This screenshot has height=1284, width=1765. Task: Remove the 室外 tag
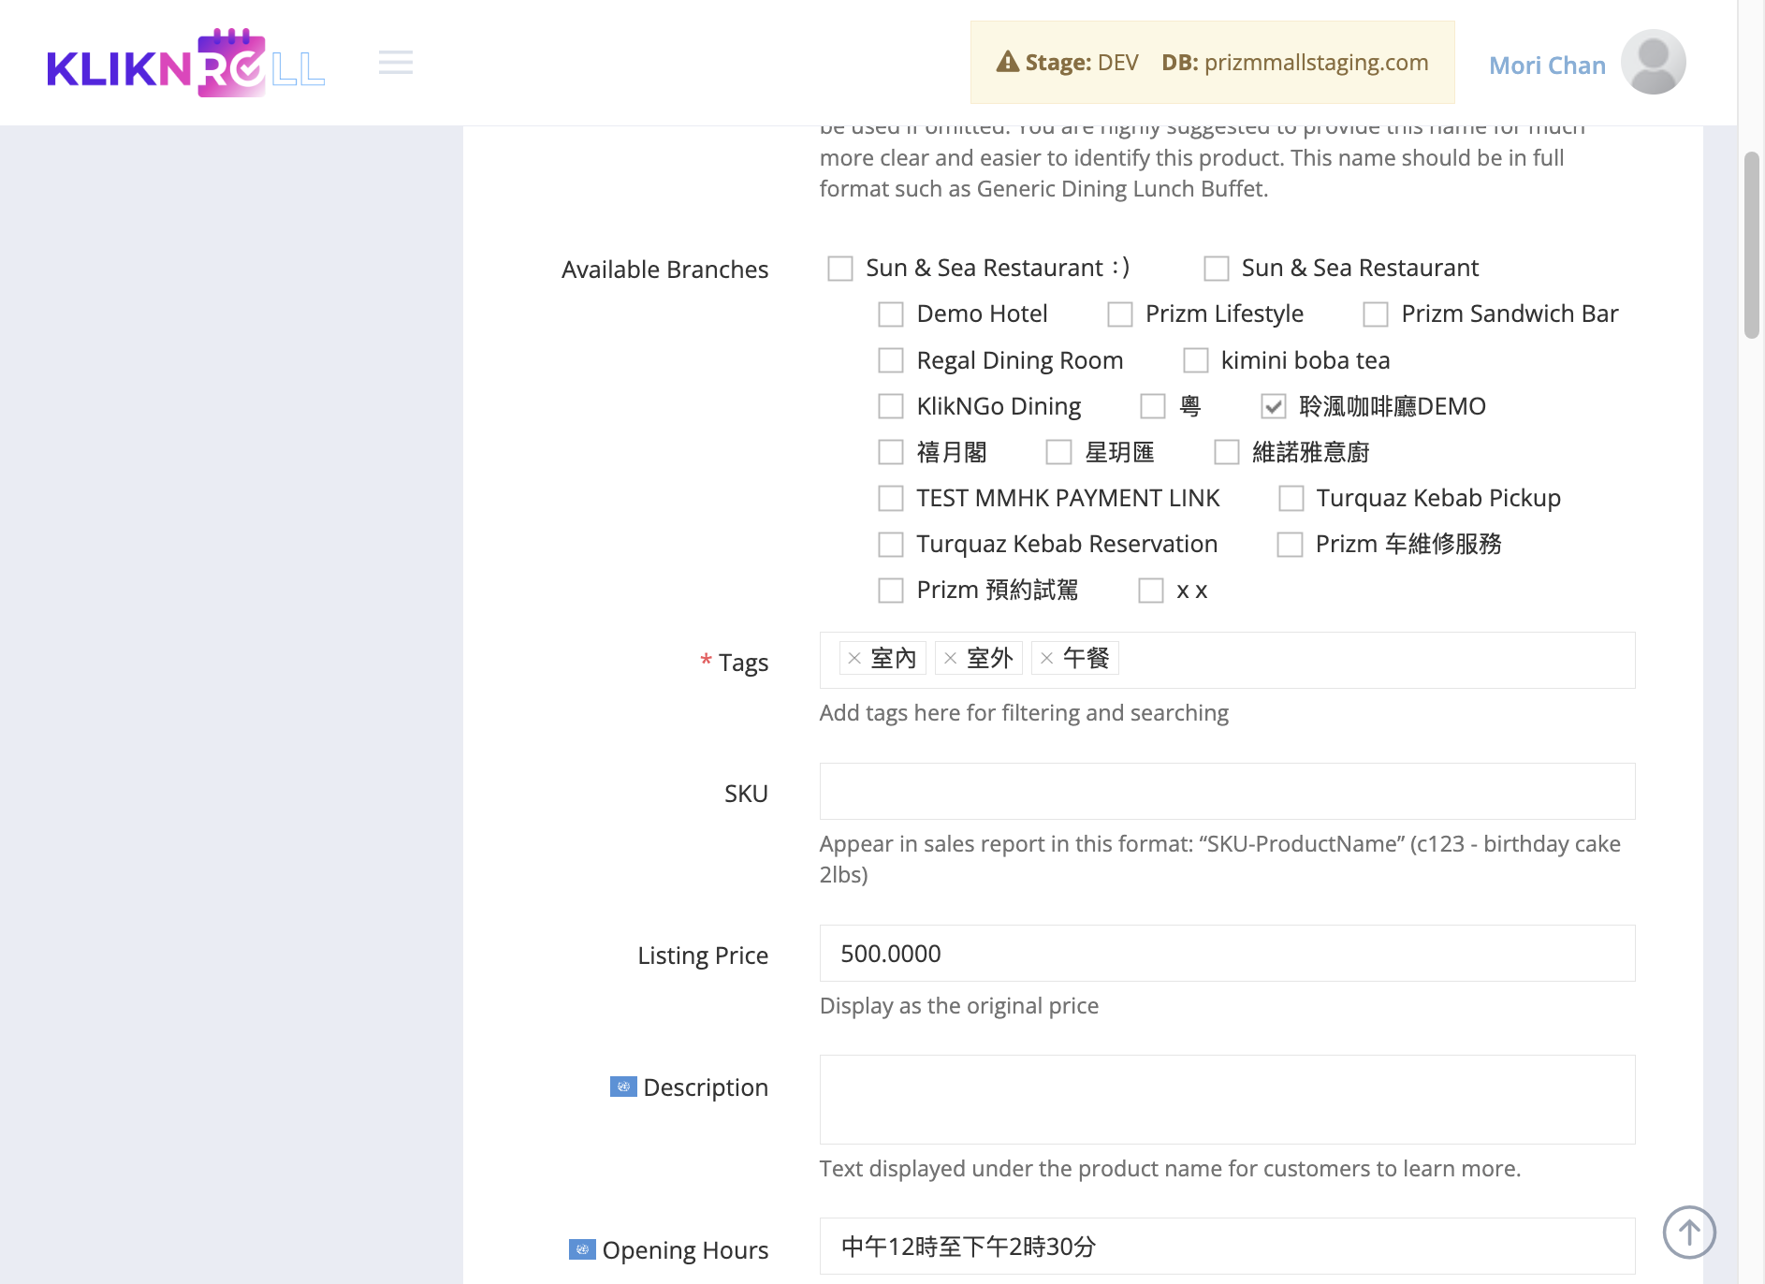pos(950,659)
